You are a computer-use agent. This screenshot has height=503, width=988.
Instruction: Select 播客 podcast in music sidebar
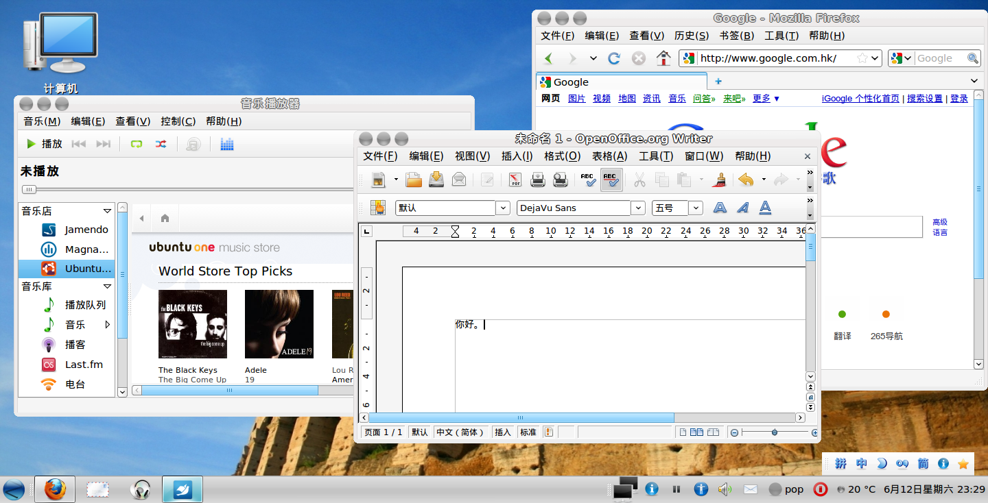(x=67, y=345)
